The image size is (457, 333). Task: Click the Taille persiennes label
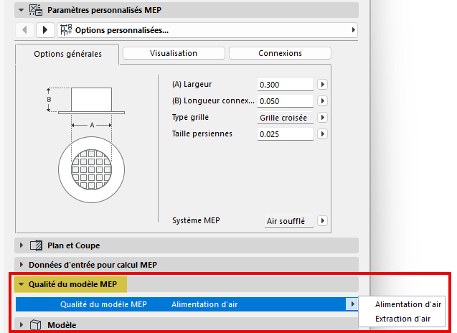coord(202,133)
